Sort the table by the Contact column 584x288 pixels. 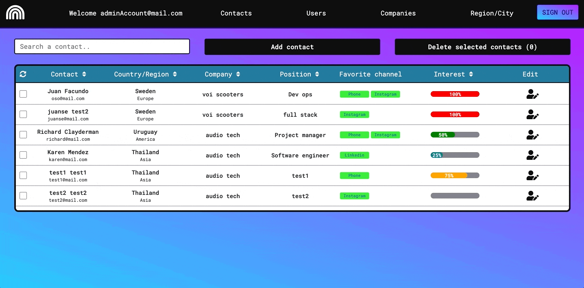(68, 74)
